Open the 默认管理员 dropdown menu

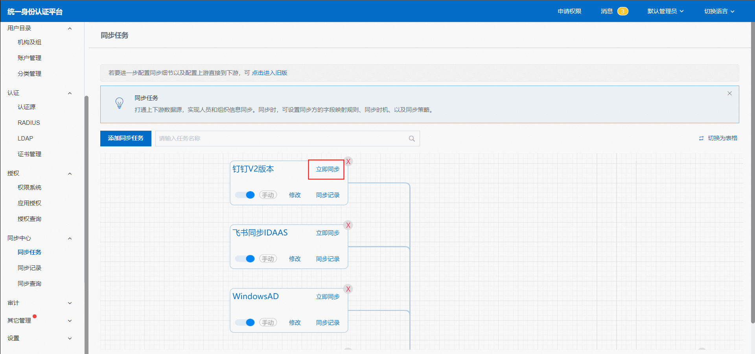665,11
